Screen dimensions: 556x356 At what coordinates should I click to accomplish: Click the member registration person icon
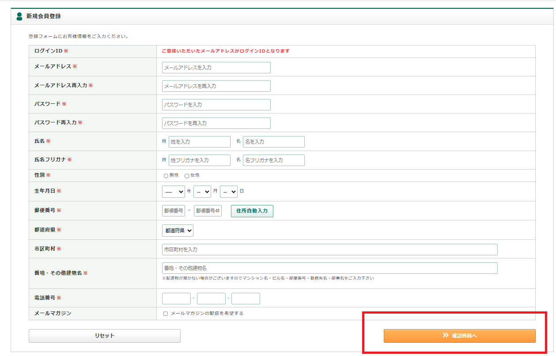point(19,16)
